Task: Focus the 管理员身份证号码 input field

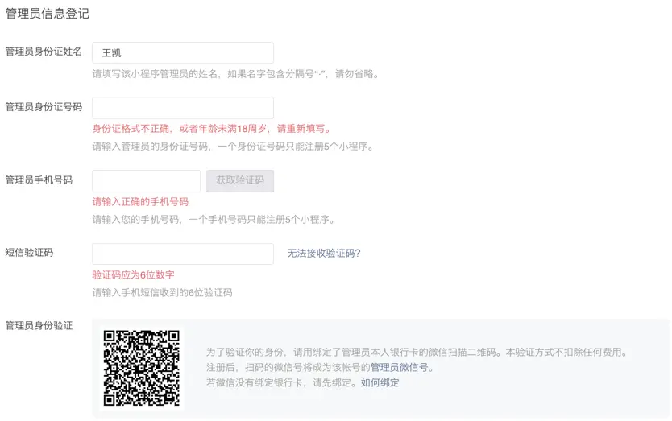Action: (183, 108)
